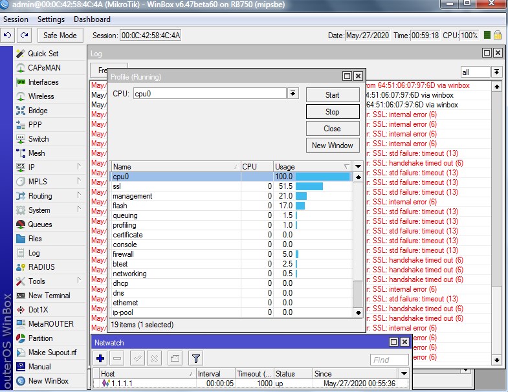Open RADIUS settings
508x392 pixels.
(41, 267)
